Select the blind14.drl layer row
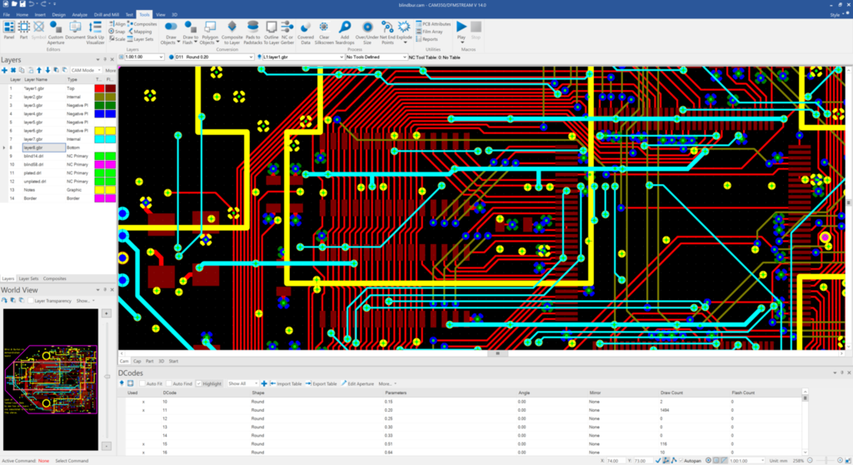Screen dimensions: 853x465 58,157
